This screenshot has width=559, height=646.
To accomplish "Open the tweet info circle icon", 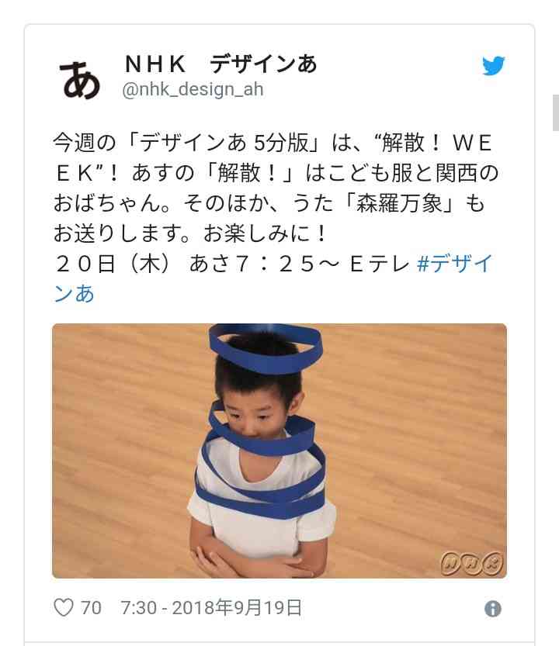I will click(x=492, y=609).
